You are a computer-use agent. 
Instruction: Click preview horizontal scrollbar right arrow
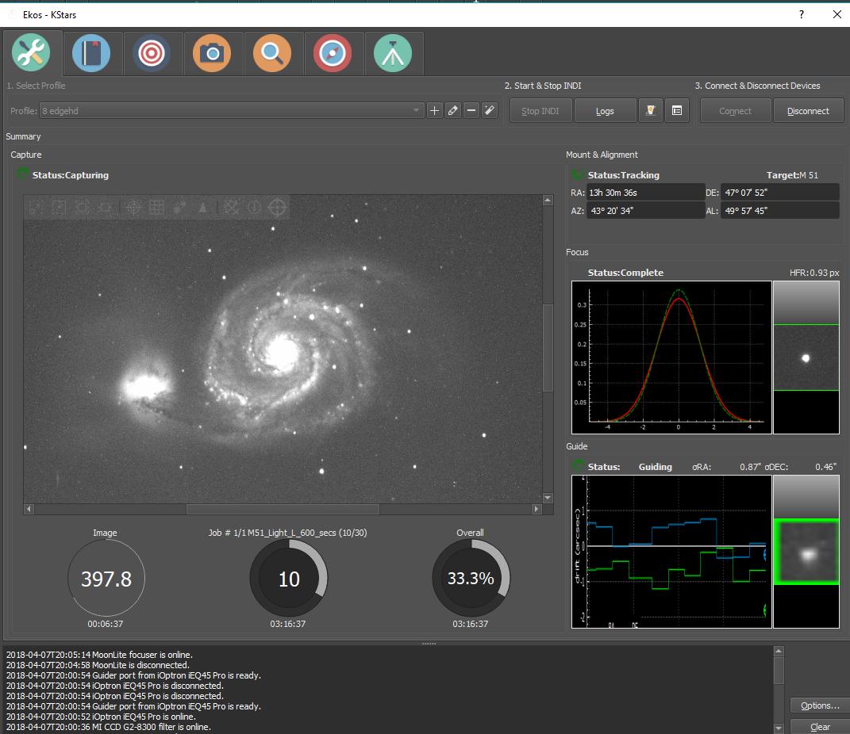pos(537,509)
